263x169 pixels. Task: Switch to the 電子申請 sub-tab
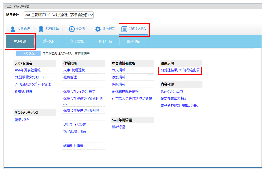click(x=134, y=42)
